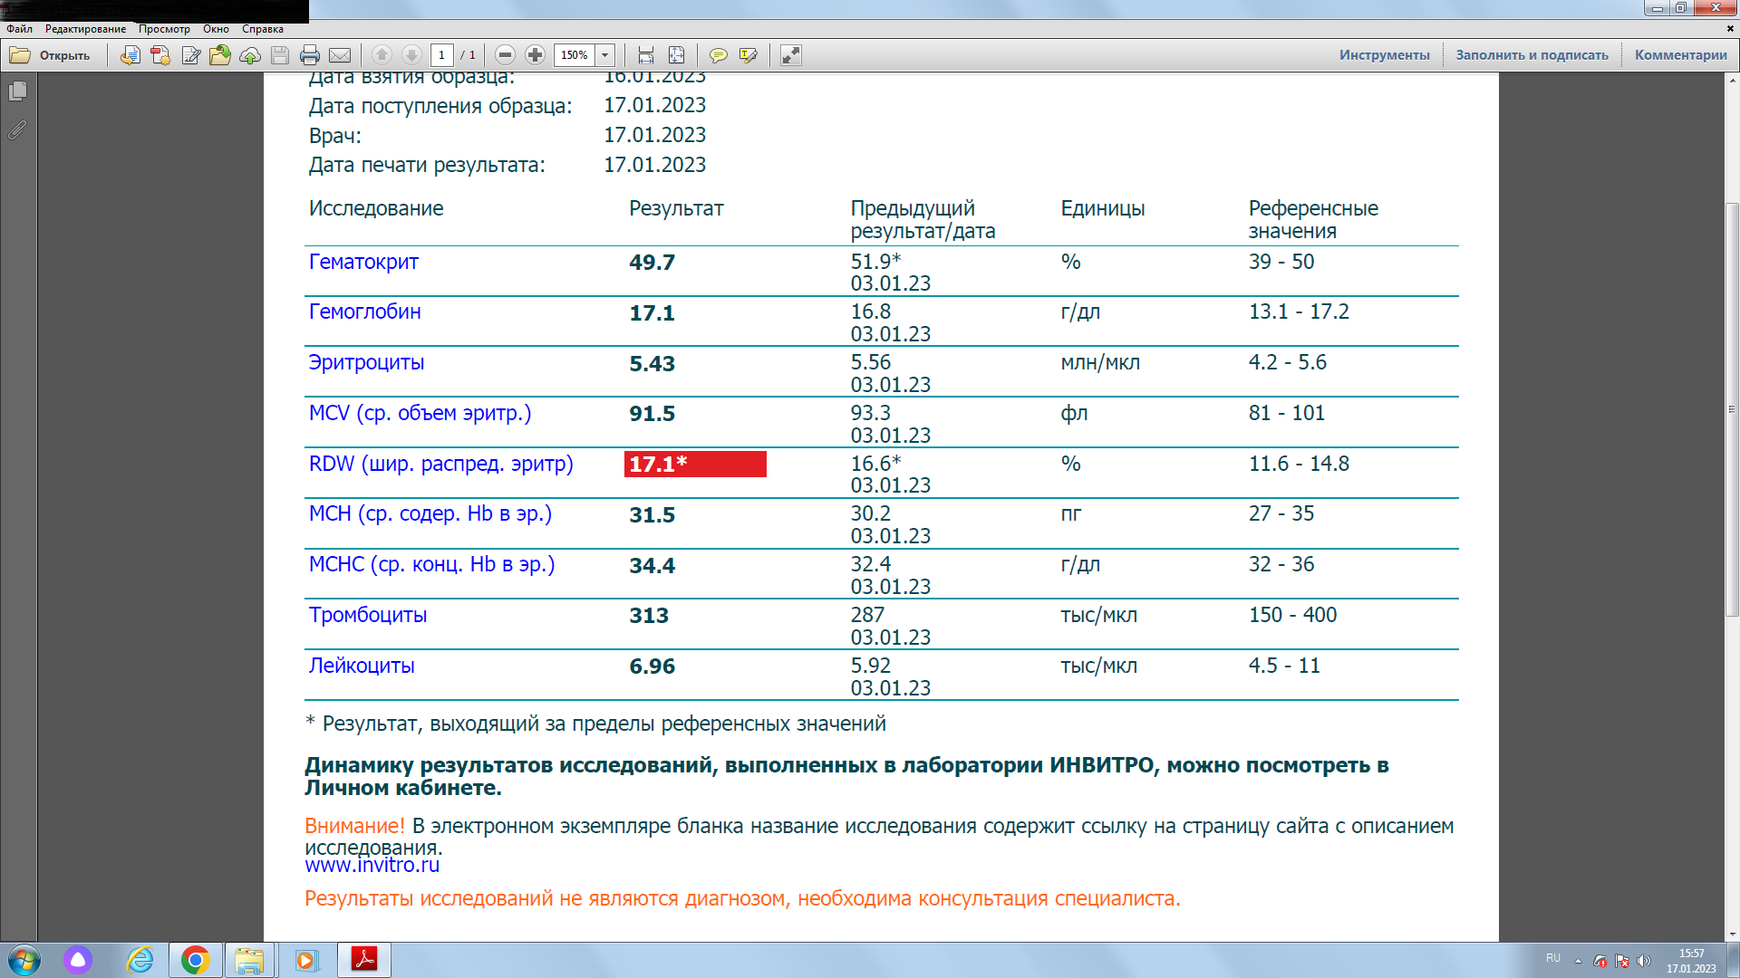Image resolution: width=1740 pixels, height=978 pixels.
Task: Click the RDW (шир. распред. эритр) link
Action: (x=440, y=465)
